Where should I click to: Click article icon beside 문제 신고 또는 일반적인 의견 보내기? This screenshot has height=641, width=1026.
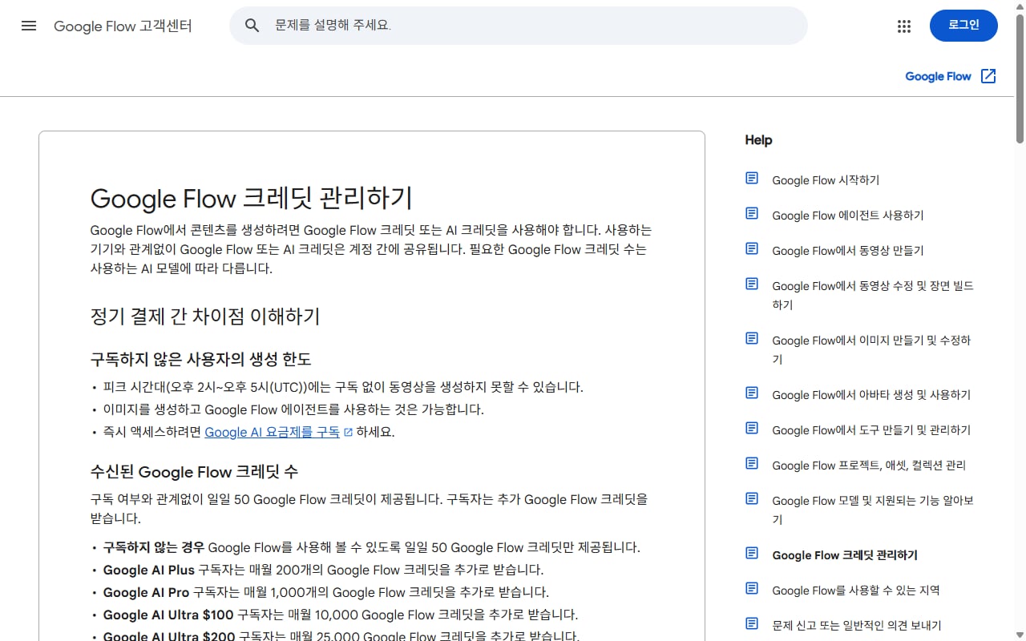[752, 623]
